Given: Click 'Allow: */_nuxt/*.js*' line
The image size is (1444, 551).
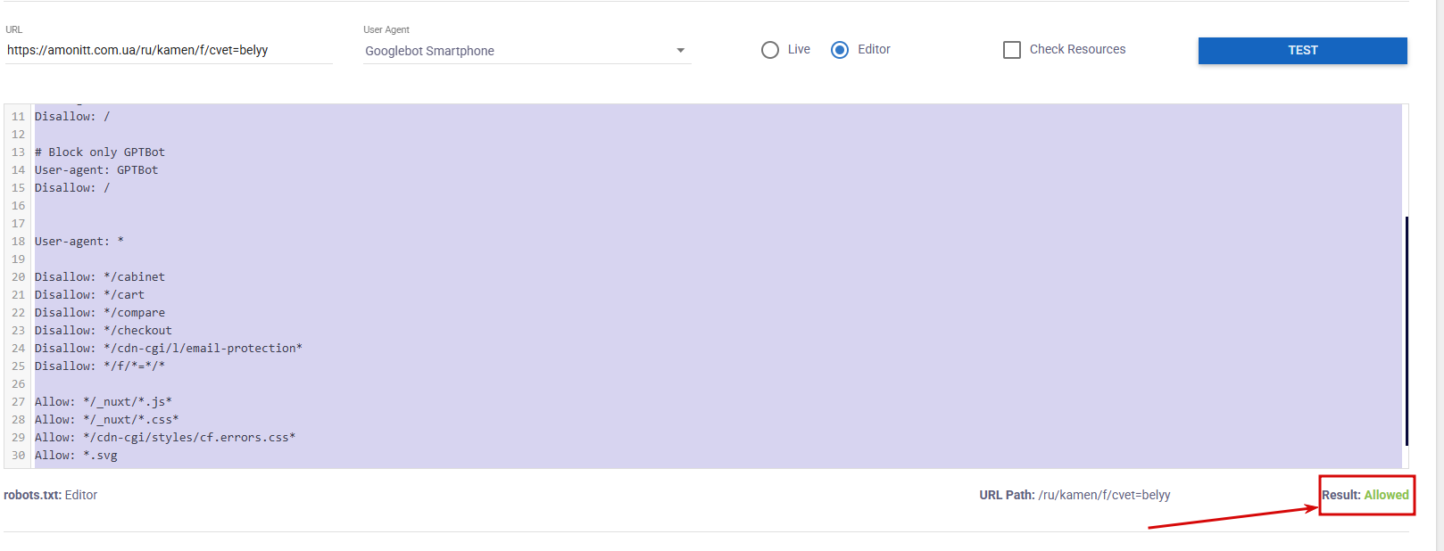Looking at the screenshot, I should pos(104,401).
